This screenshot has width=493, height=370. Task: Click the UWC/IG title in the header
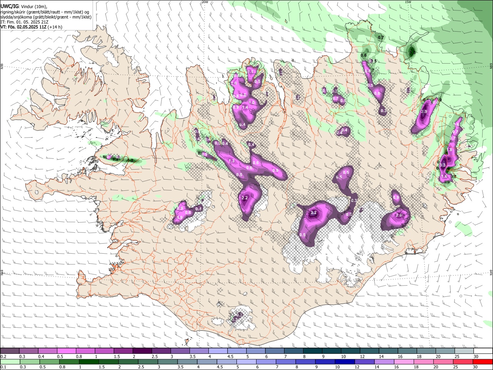10,7
